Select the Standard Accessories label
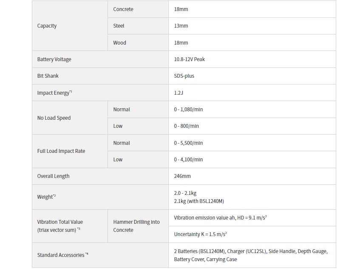The height and width of the screenshot is (276, 363). (63, 255)
